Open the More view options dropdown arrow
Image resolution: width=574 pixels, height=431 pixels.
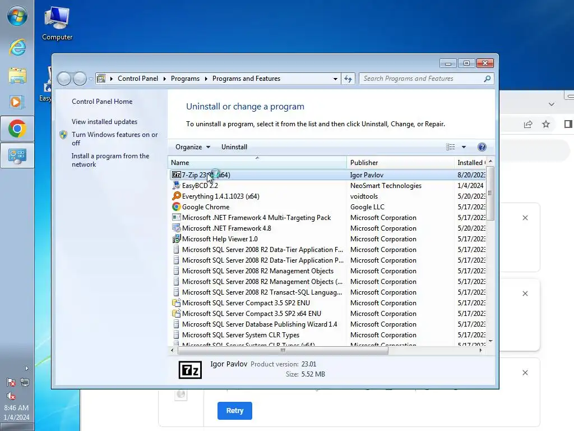point(464,147)
